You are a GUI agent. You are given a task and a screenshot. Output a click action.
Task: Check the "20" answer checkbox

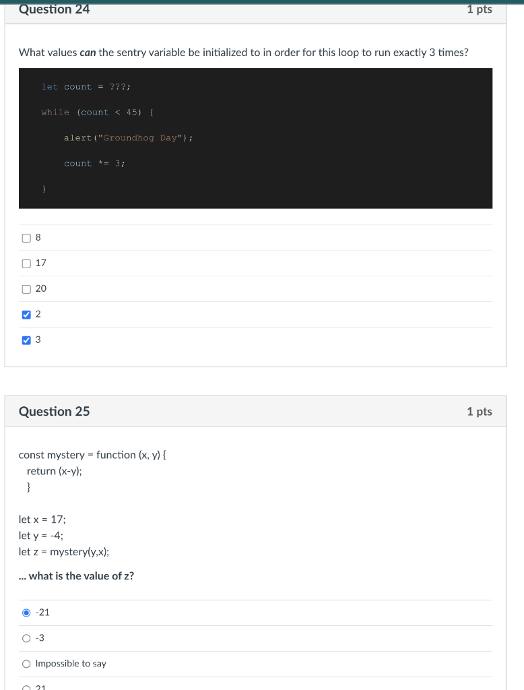26,288
